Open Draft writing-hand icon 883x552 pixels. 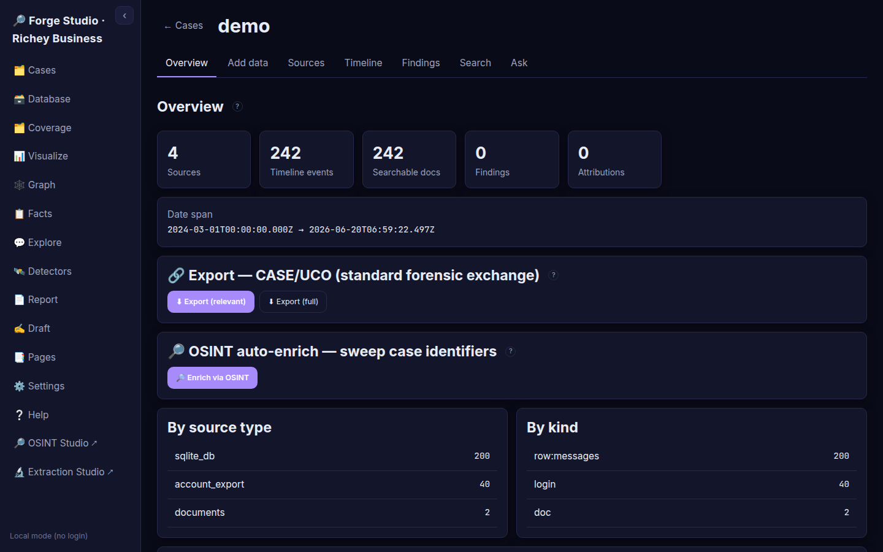tap(19, 329)
